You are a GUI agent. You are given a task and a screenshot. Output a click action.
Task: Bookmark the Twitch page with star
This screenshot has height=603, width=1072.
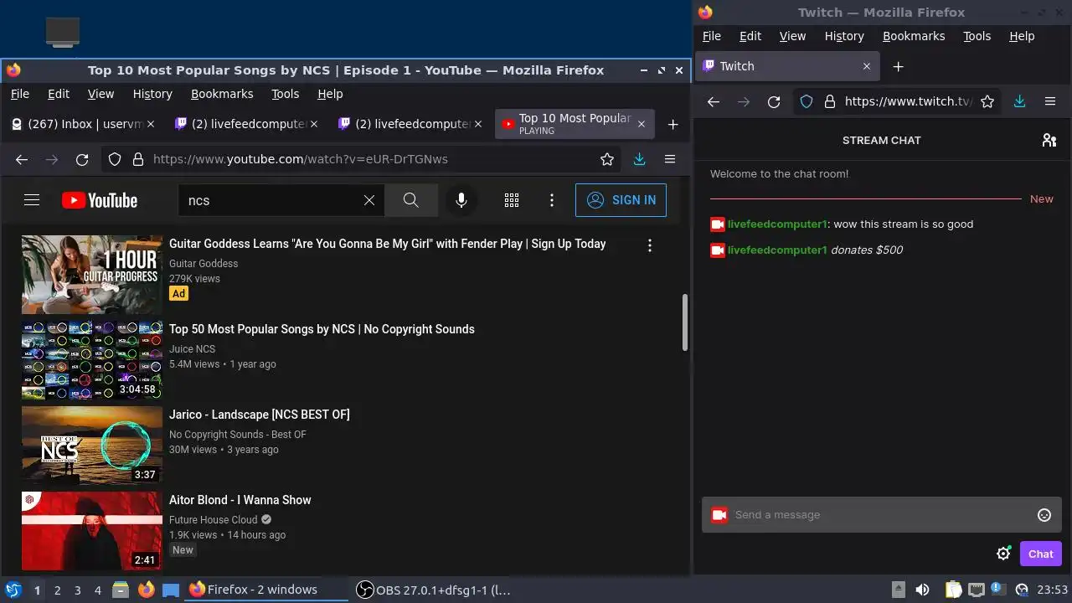[x=987, y=101]
